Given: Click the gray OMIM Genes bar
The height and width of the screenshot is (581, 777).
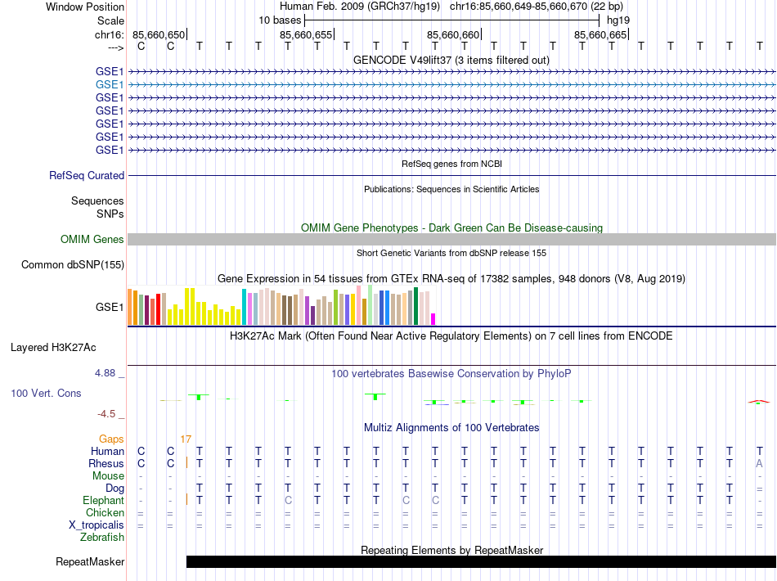Looking at the screenshot, I should (x=451, y=239).
